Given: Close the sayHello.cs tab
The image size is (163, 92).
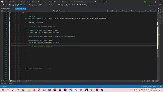Looking at the screenshot, I should pyautogui.click(x=25, y=9).
